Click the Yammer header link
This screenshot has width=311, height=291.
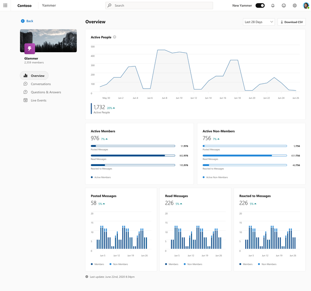pos(49,5)
